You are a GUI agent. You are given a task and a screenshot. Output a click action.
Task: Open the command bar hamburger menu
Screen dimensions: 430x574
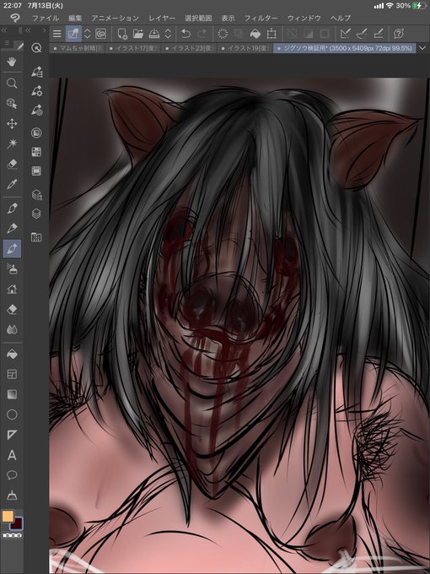point(57,34)
